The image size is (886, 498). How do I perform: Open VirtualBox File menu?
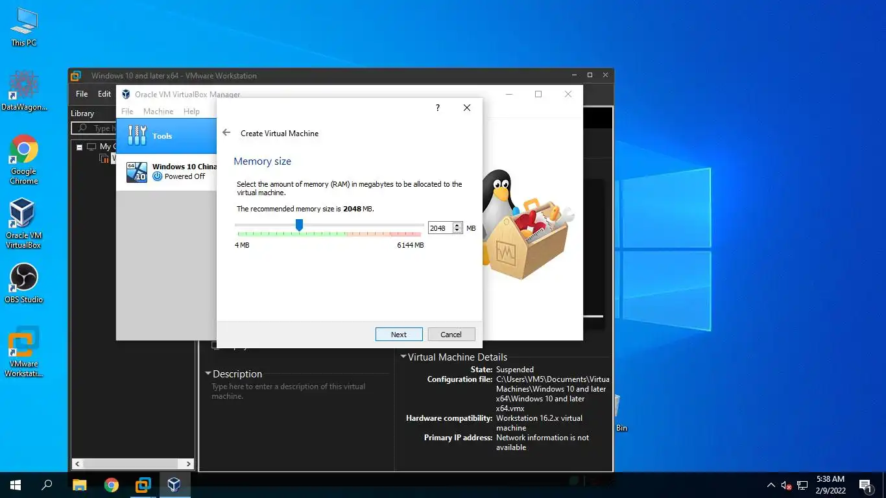(127, 112)
